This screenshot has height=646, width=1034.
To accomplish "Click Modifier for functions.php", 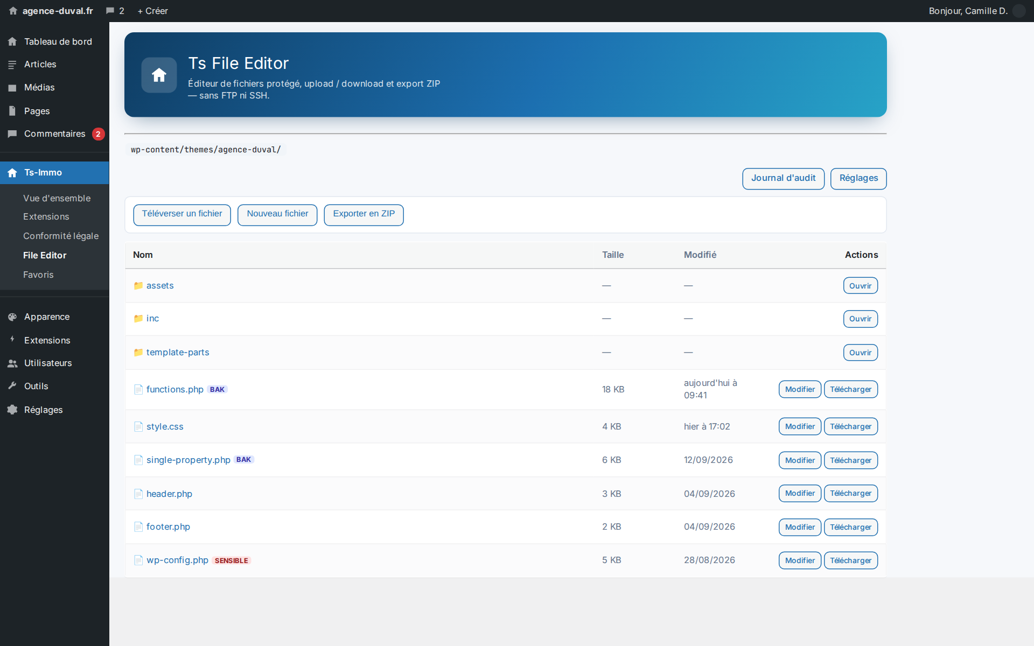I will [800, 389].
